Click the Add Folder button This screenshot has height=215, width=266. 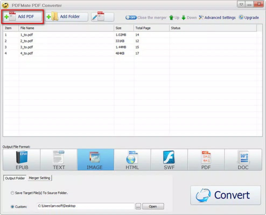[x=66, y=17]
